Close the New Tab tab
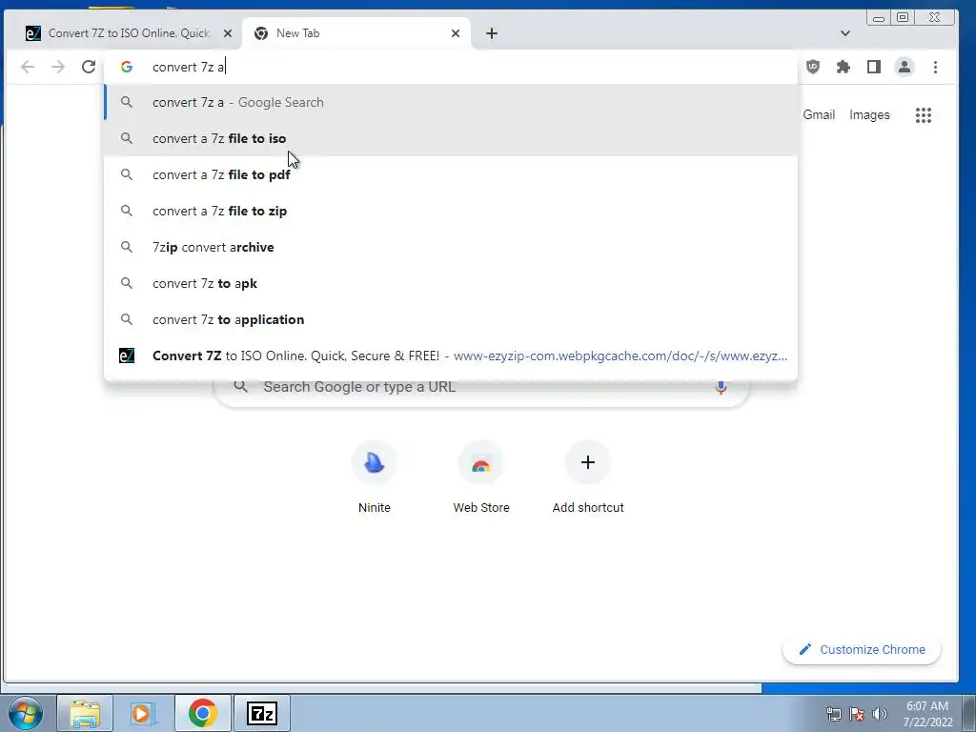Viewport: 976px width, 732px height. (x=456, y=33)
